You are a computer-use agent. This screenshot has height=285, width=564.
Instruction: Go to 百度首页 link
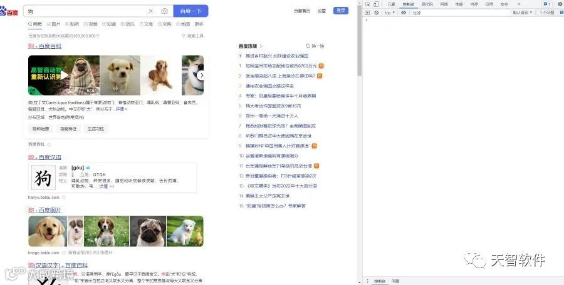302,11
